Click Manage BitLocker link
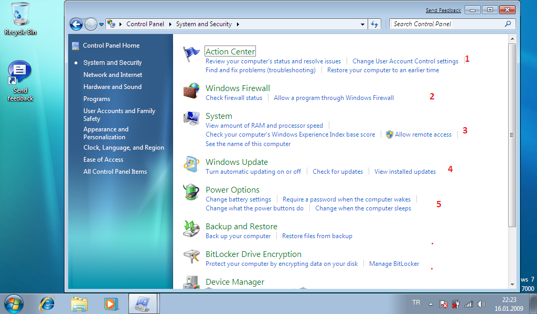 [394, 264]
